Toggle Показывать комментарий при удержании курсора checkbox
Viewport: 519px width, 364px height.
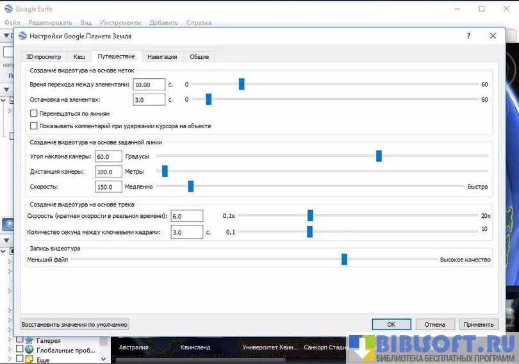(34, 126)
